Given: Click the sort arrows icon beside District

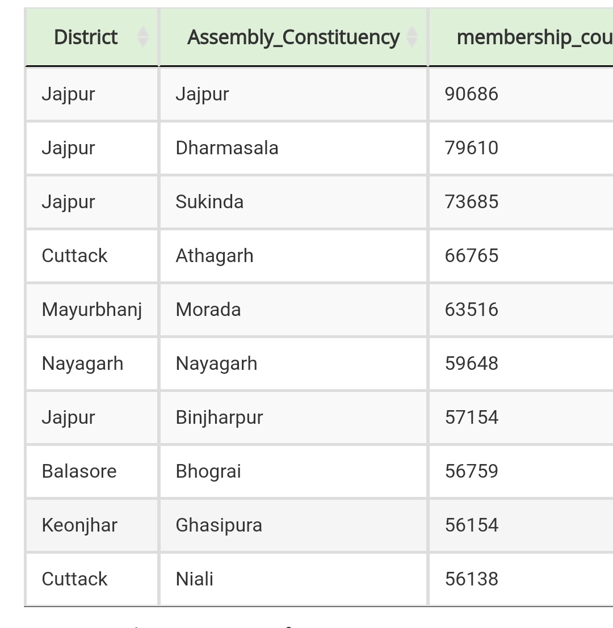Looking at the screenshot, I should [x=142, y=37].
